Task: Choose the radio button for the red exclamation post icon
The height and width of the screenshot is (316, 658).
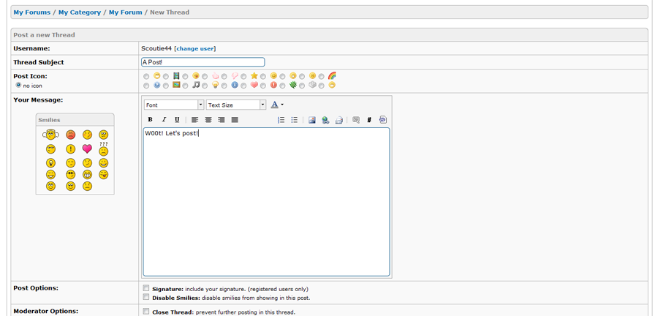Action: 262,86
